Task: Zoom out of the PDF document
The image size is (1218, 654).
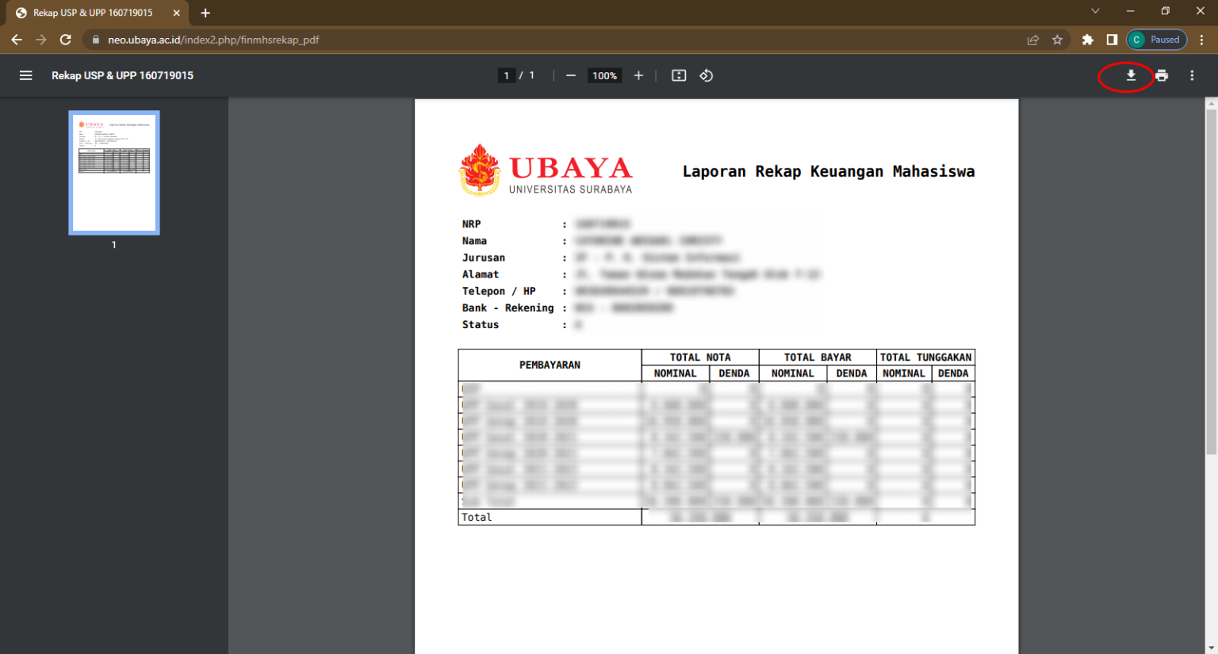Action: point(570,75)
